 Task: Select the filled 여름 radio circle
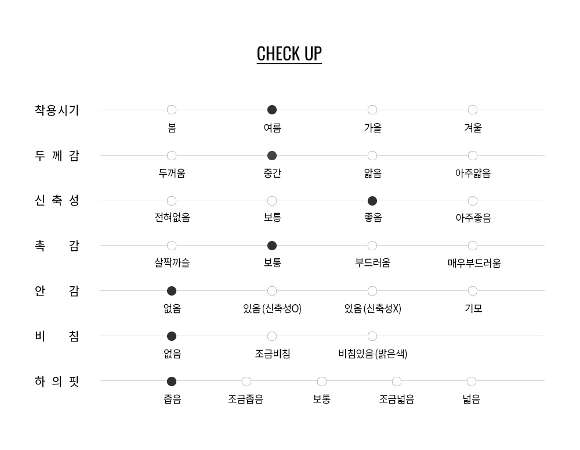click(x=272, y=110)
